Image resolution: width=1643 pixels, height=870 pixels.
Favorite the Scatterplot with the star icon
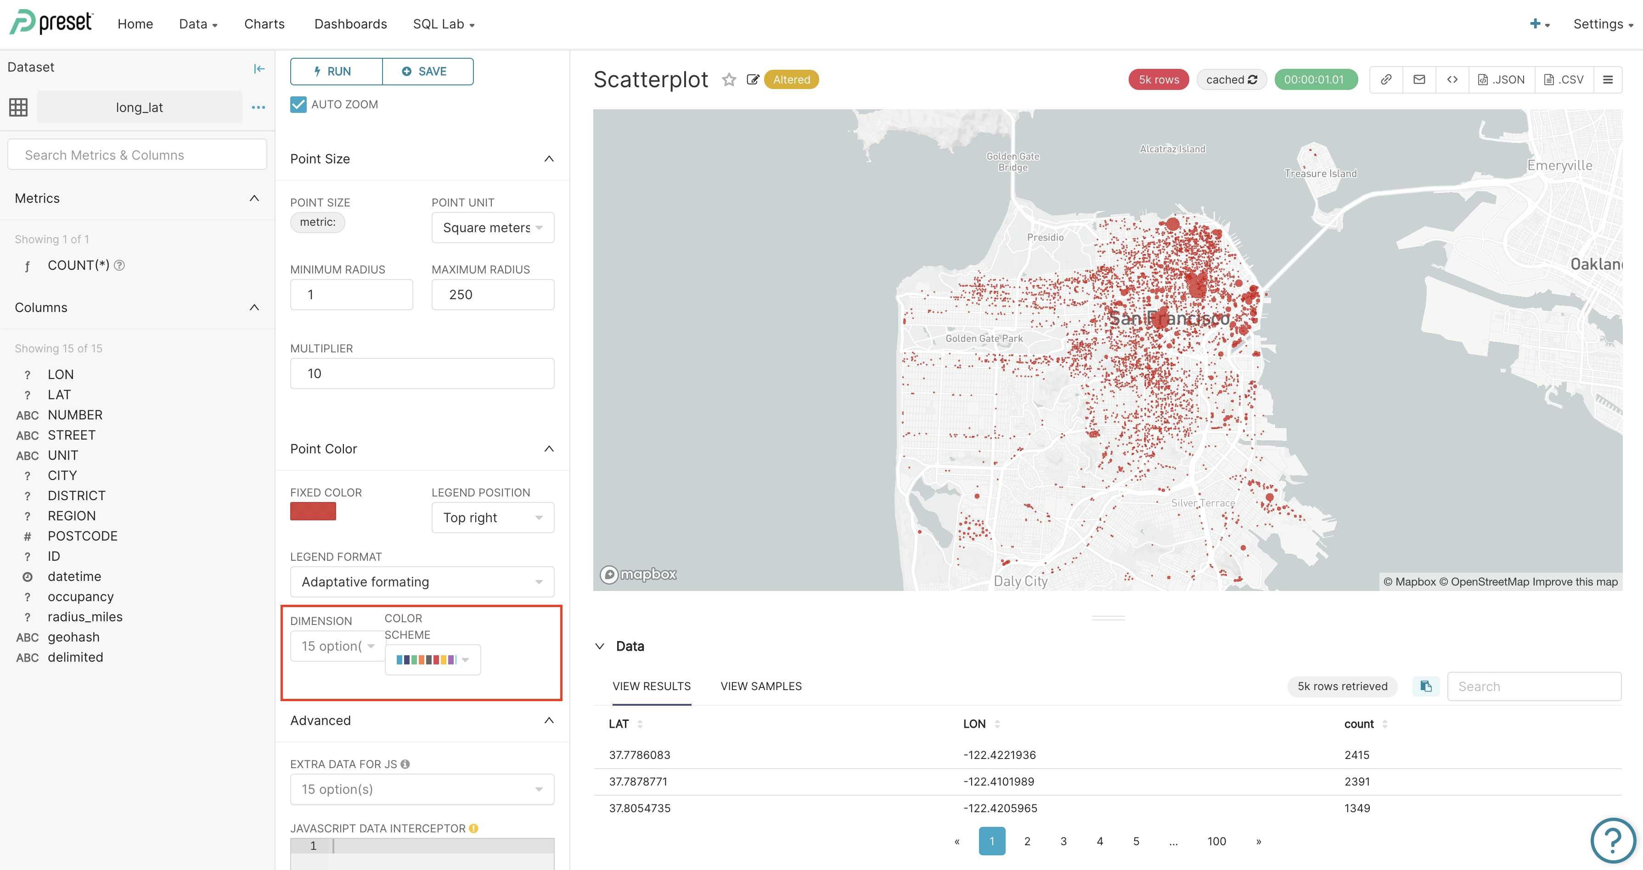pos(728,79)
